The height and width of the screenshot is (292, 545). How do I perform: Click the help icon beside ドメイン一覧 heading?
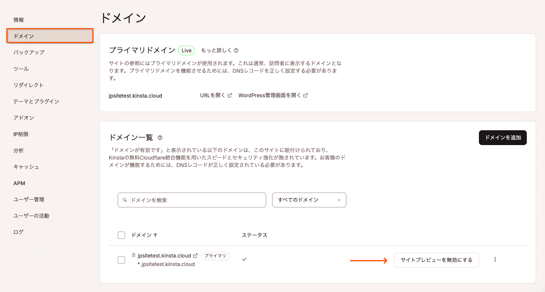click(x=160, y=138)
